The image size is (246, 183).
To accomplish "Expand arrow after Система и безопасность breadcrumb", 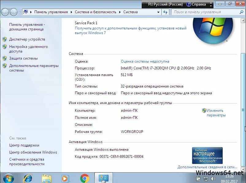I will coord(120,12).
